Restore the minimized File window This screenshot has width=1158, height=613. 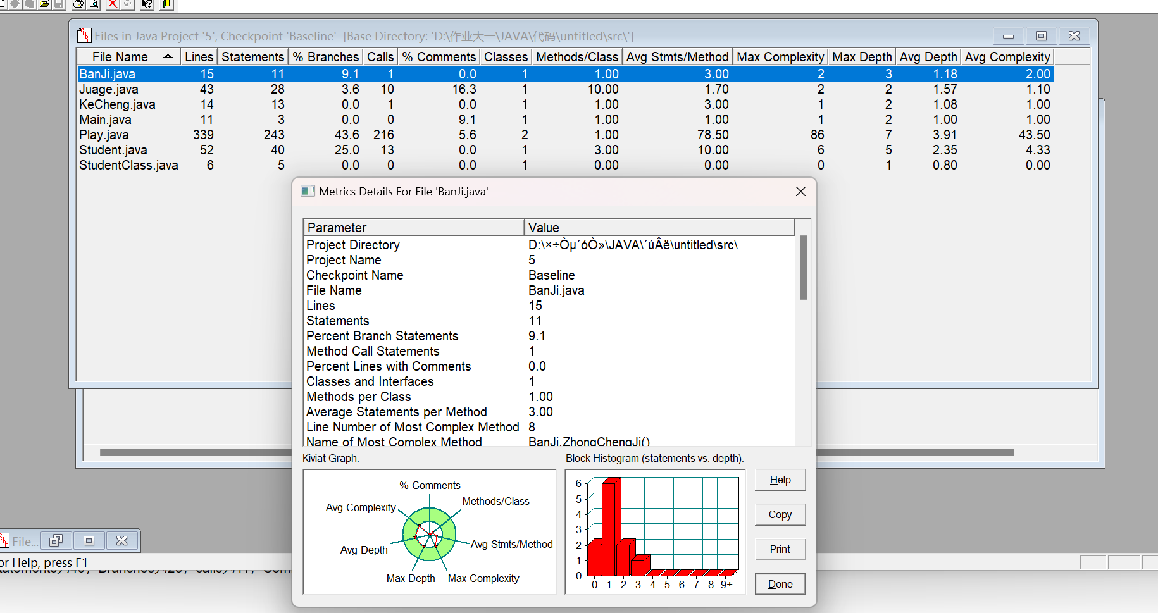click(56, 541)
